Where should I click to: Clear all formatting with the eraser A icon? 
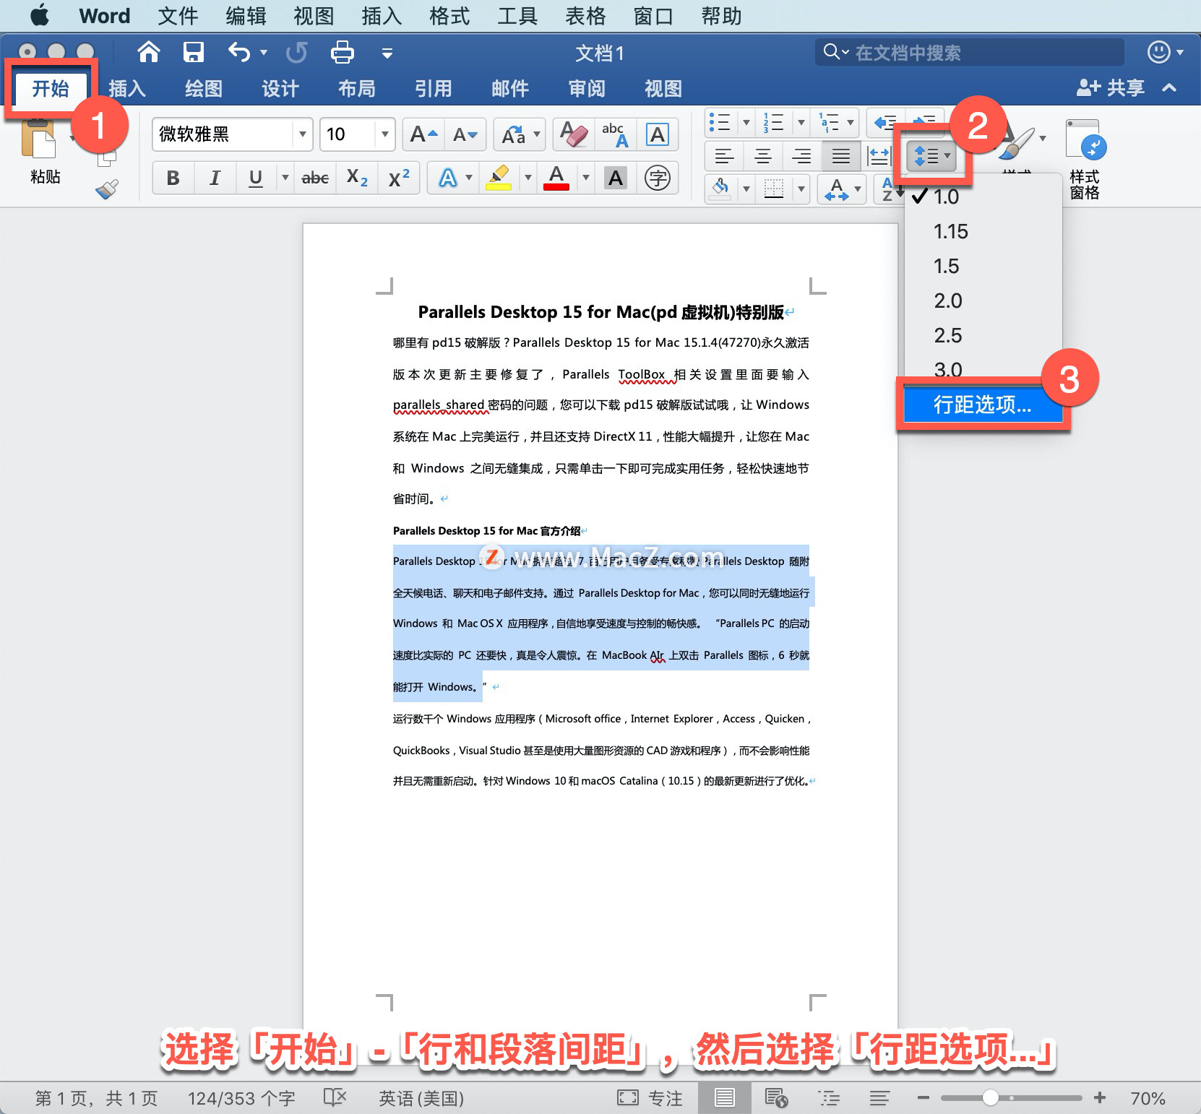tap(574, 134)
